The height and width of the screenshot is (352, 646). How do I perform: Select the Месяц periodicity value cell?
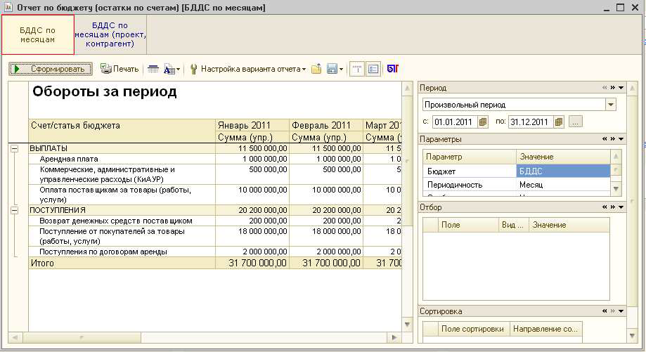[563, 185]
